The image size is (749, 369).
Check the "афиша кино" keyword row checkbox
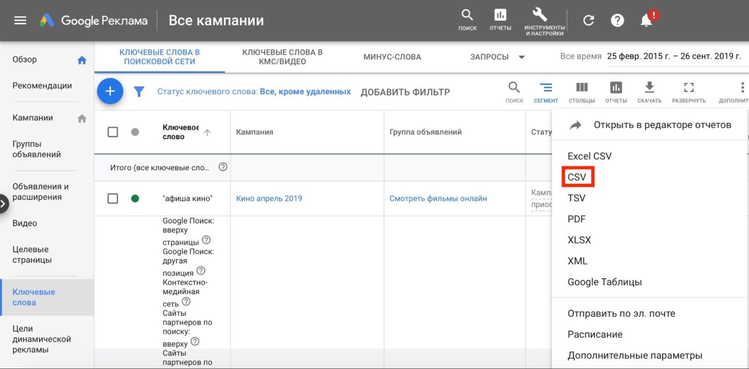[113, 199]
